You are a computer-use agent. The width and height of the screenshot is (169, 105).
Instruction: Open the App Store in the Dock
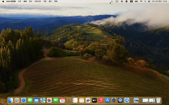pyautogui.click(x=108, y=101)
